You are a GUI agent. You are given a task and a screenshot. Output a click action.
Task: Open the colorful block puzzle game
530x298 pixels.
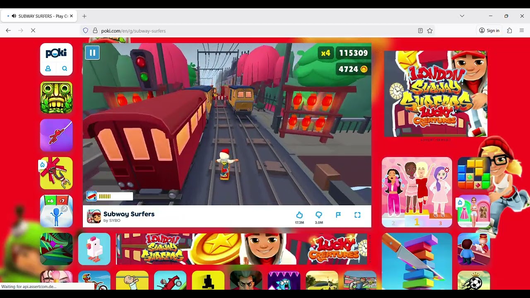[x=474, y=173]
